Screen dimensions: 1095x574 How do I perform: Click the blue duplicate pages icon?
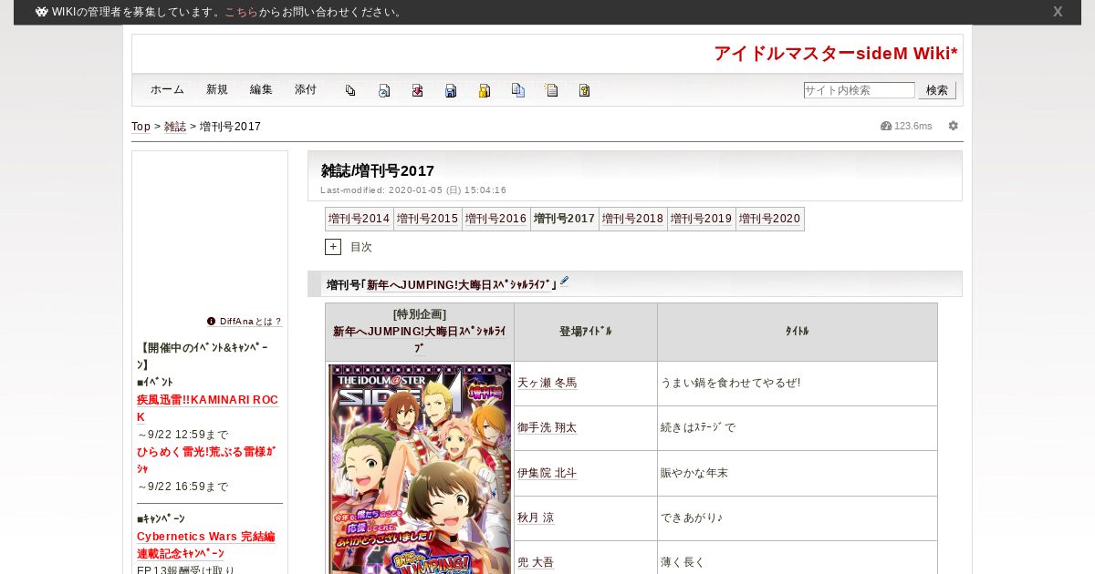518,90
